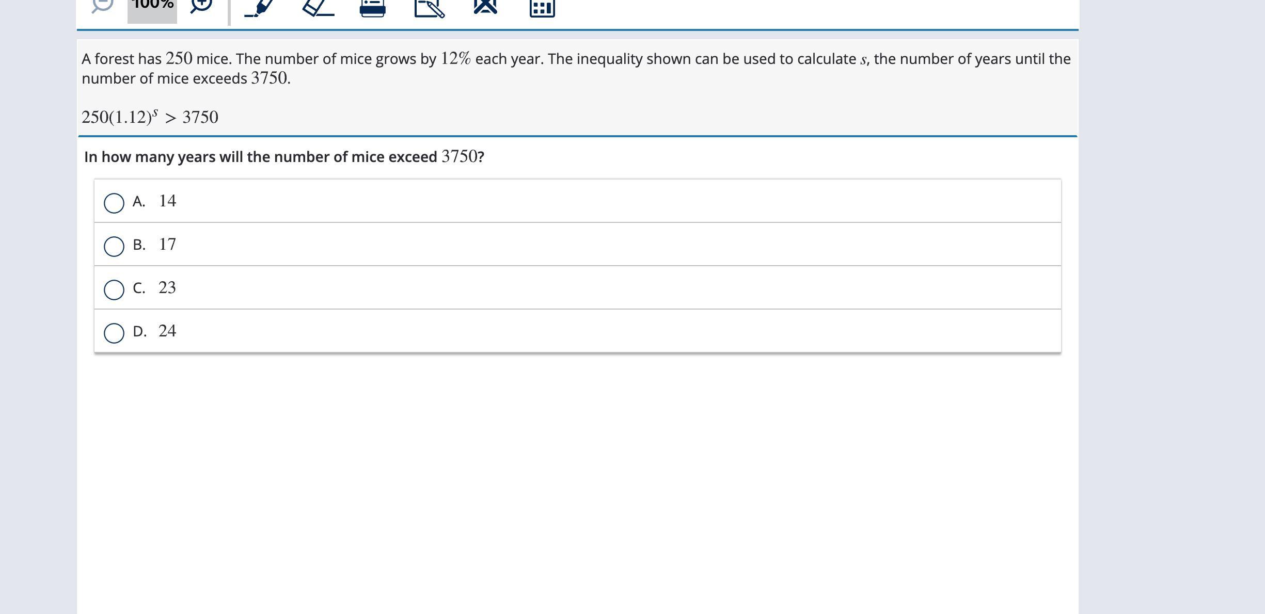Click answer text 24
Image resolution: width=1265 pixels, height=614 pixels.
[167, 331]
